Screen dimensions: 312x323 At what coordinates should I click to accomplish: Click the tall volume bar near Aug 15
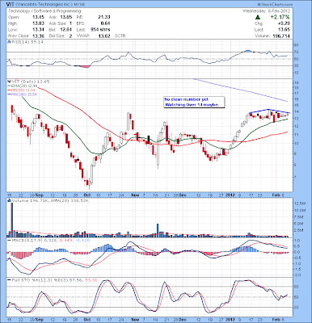click(12, 220)
